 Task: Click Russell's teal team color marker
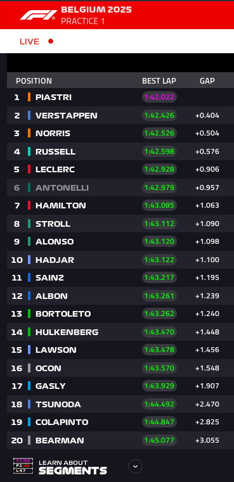tap(29, 151)
